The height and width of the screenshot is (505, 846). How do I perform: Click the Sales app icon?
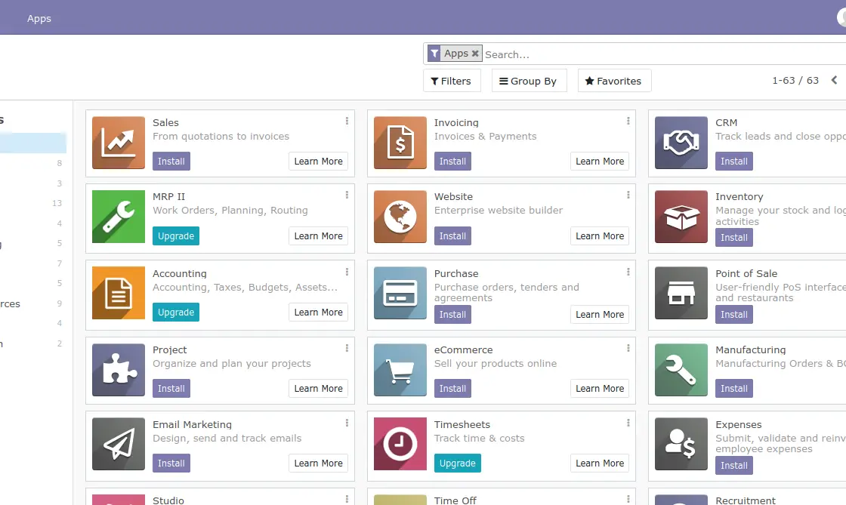click(x=118, y=143)
